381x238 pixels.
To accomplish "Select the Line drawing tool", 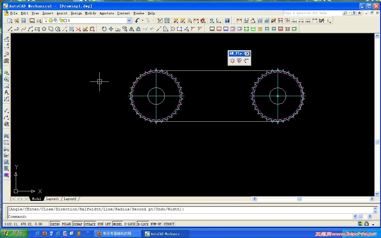I will coord(10,29).
